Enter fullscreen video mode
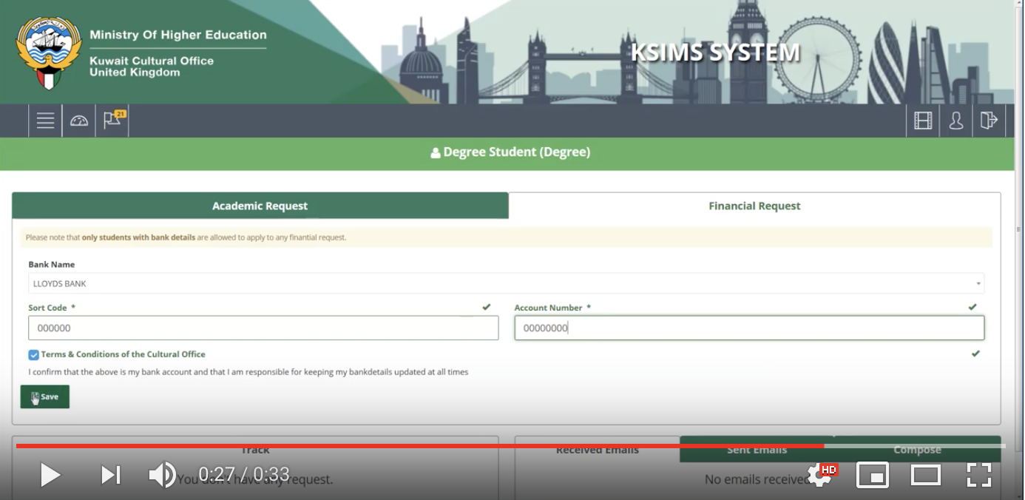 tap(978, 475)
